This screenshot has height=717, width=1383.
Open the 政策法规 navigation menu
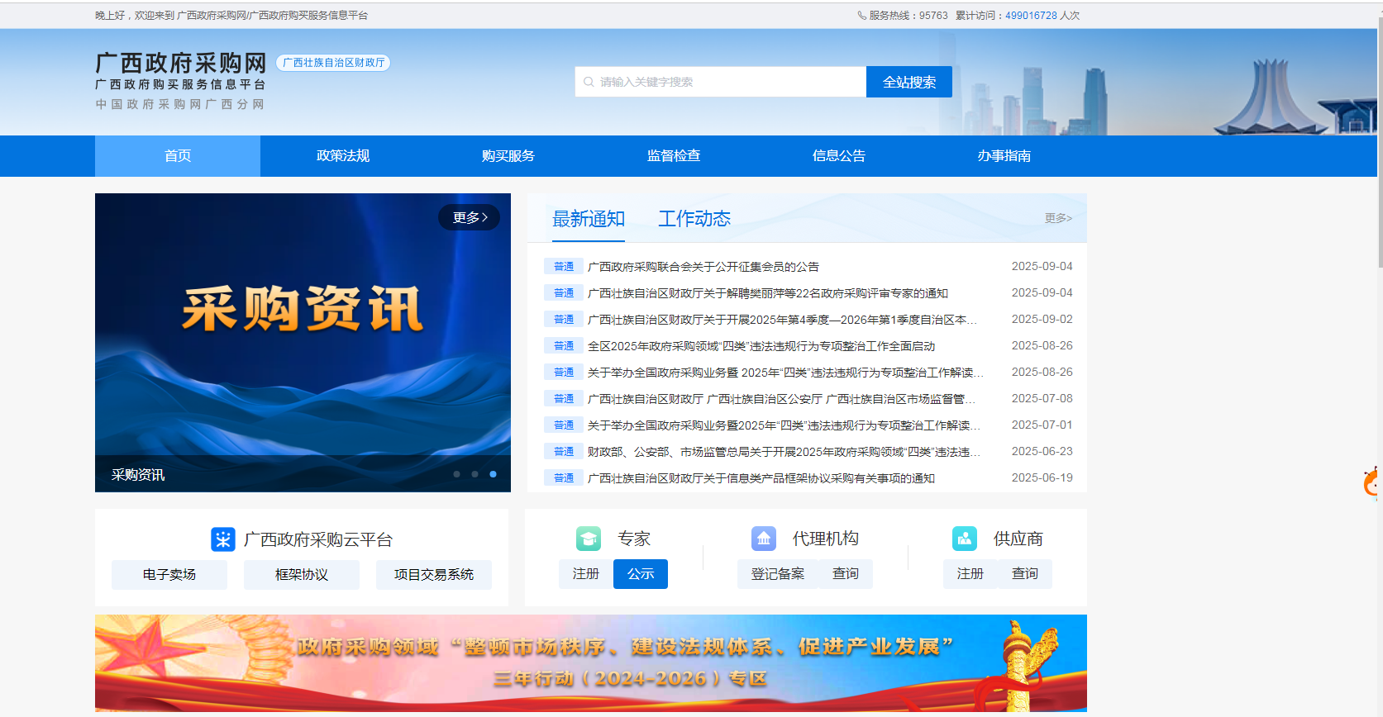coord(343,156)
